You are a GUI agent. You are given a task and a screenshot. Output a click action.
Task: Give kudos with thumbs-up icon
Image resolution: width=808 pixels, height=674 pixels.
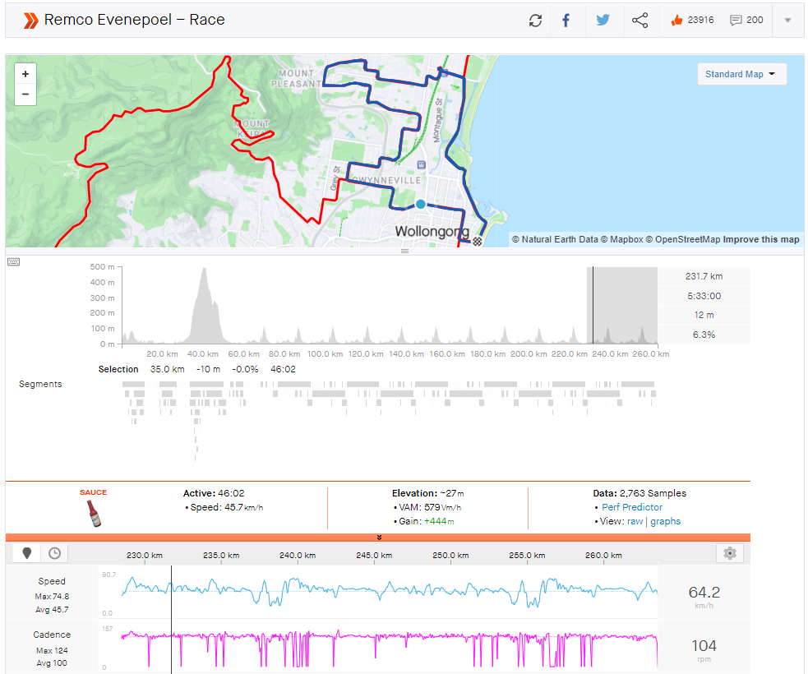coord(677,21)
